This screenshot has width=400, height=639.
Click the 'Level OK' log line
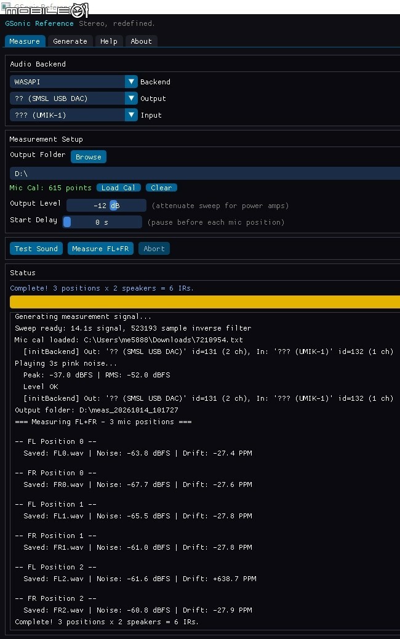(x=41, y=387)
